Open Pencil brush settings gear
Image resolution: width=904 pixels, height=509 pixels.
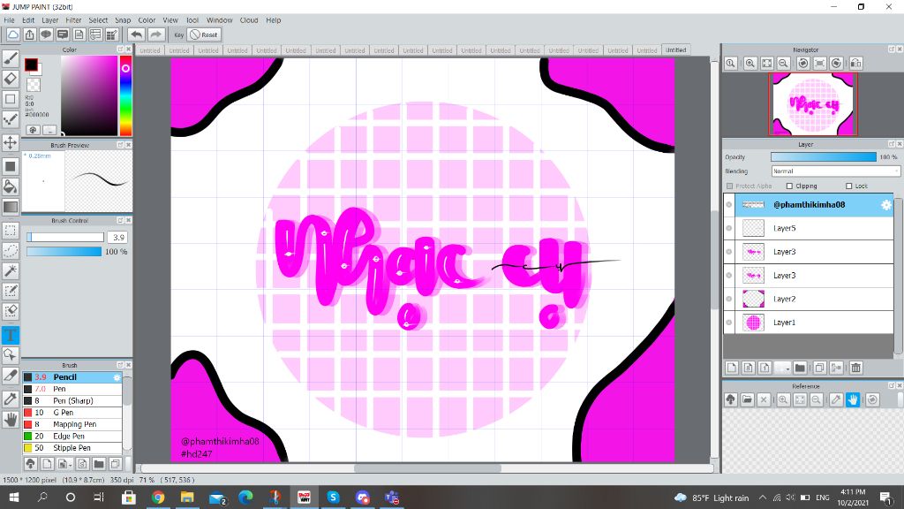pyautogui.click(x=117, y=377)
